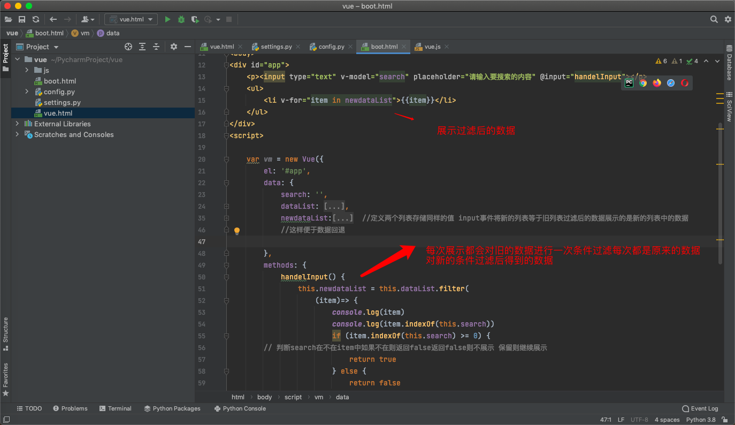Click the Debug bug icon
The height and width of the screenshot is (425, 735).
pyautogui.click(x=181, y=19)
